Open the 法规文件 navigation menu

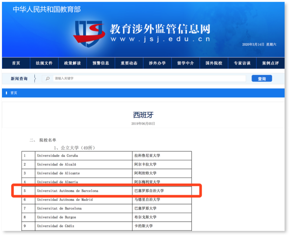[44, 63]
